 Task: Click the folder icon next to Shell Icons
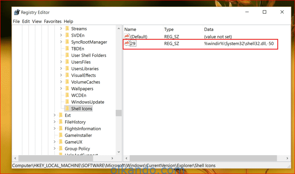67,109
